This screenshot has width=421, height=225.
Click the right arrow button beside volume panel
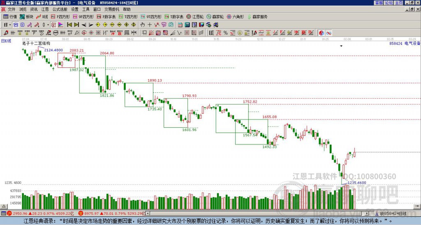417,207
